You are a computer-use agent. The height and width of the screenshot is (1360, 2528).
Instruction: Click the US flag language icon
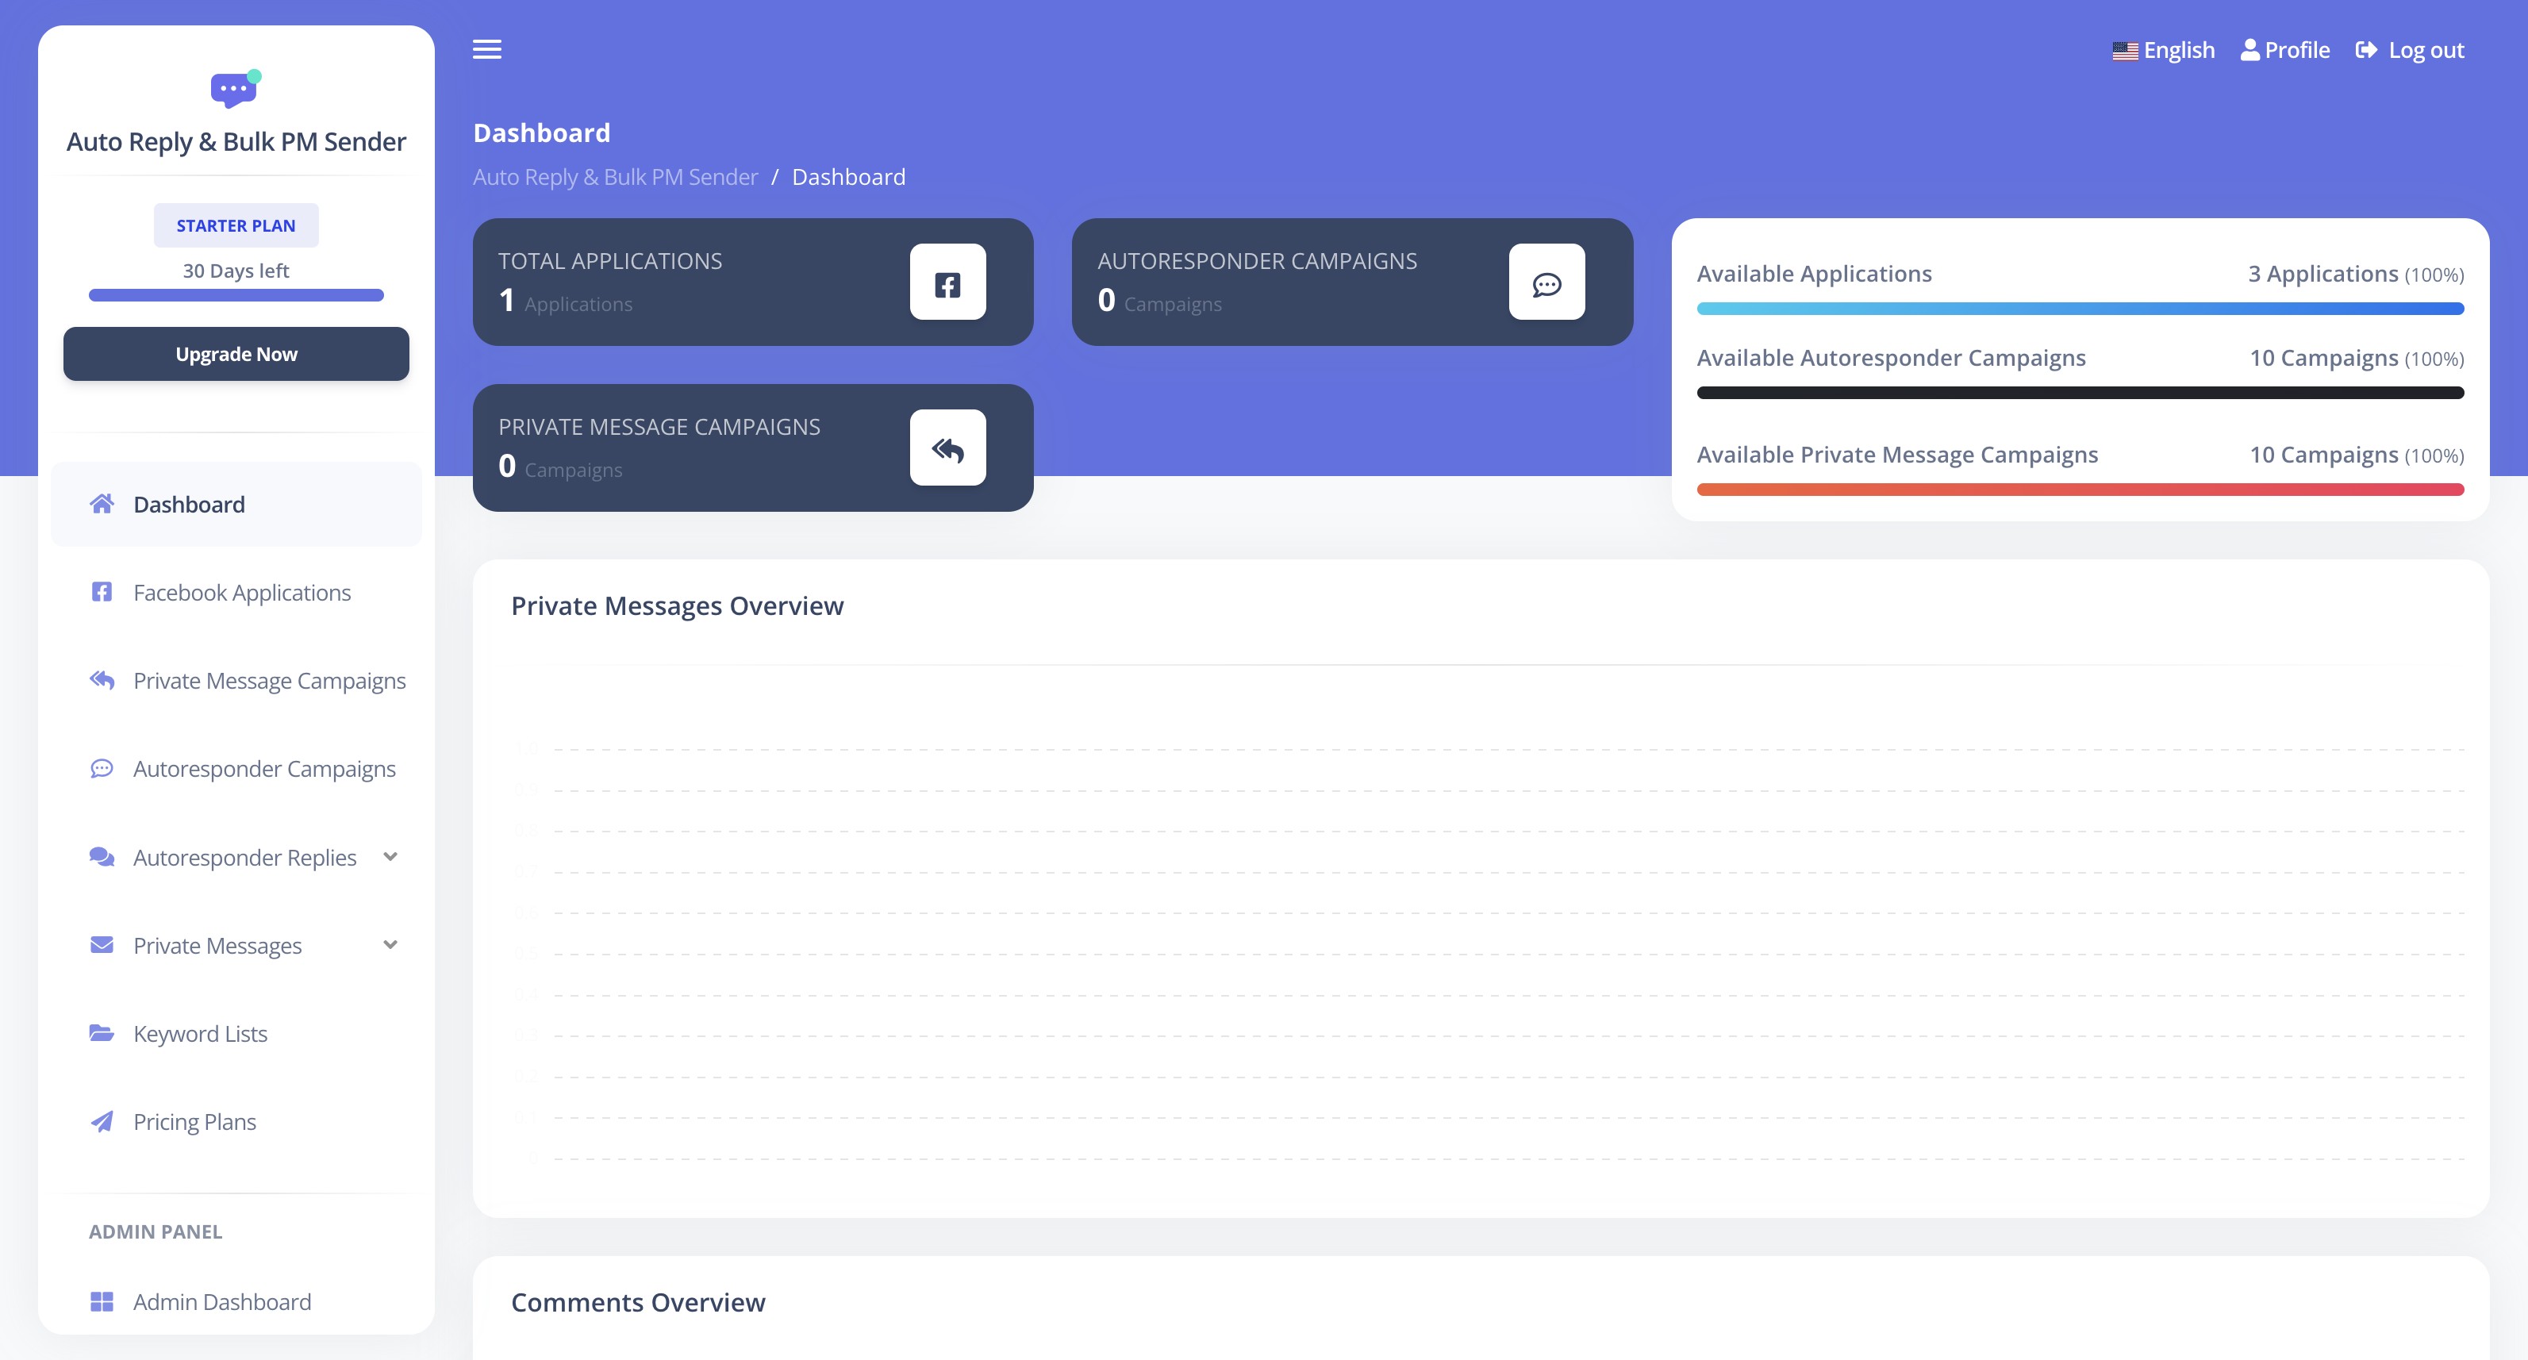tap(2125, 51)
